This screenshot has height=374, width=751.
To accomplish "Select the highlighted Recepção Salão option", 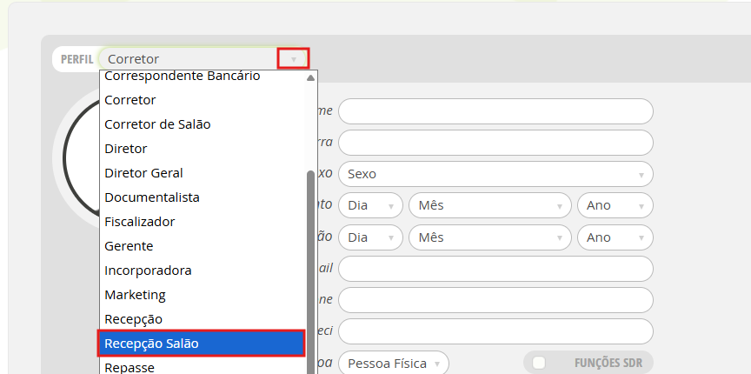I will point(201,344).
